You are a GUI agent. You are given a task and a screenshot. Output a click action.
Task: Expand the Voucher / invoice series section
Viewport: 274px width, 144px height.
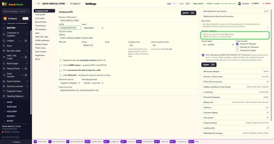(235, 77)
